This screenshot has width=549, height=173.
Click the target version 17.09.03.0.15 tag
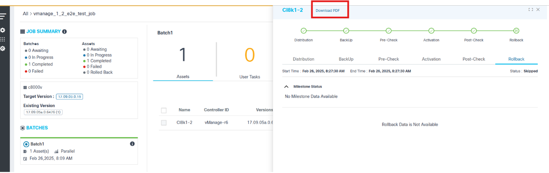point(69,97)
